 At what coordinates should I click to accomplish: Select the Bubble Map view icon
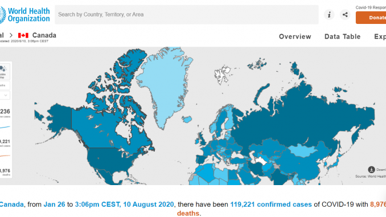3,72
